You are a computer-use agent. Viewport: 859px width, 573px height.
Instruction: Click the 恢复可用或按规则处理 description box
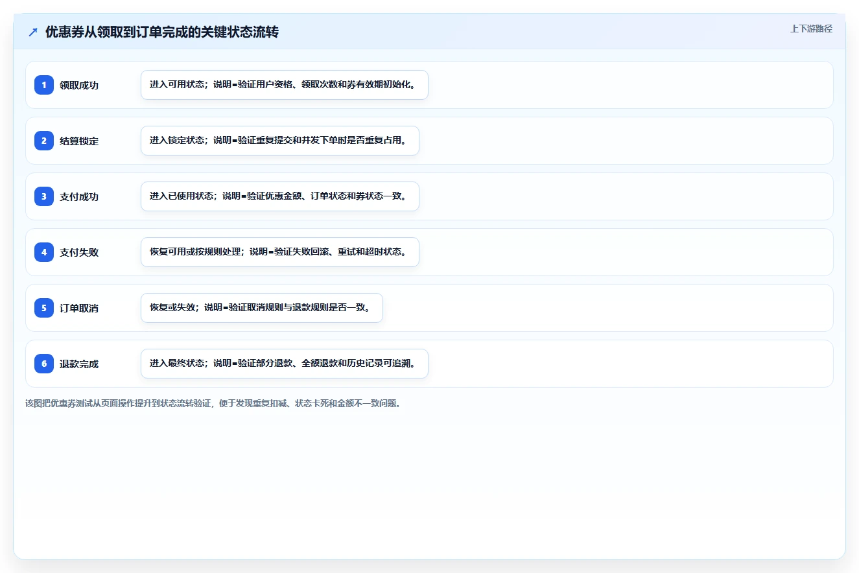click(280, 252)
